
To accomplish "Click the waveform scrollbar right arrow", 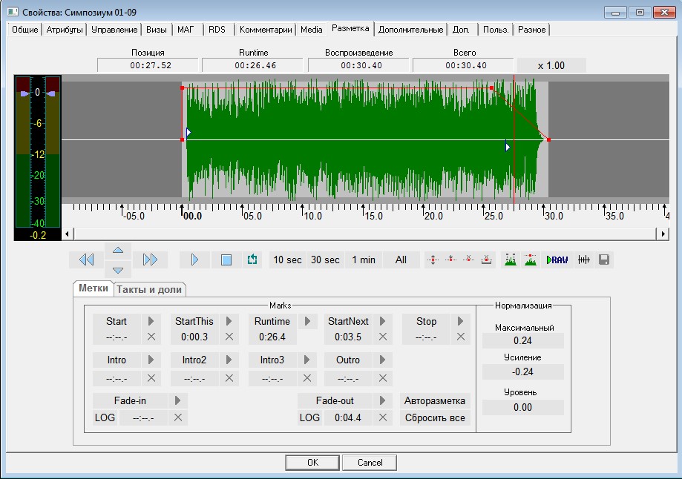I will coord(663,234).
